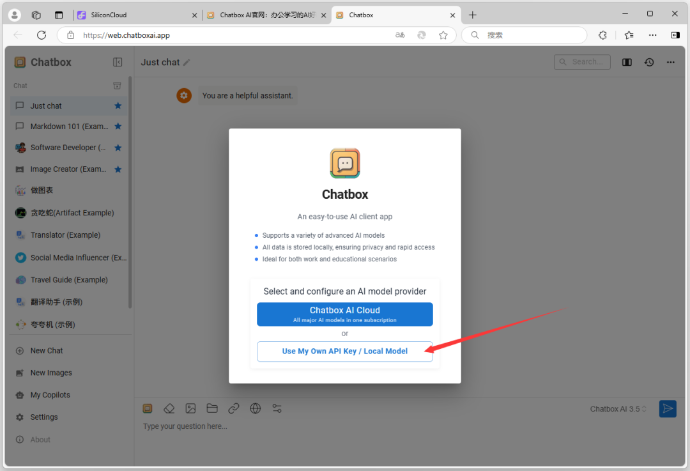Select the active Chatbox browser tab
The image size is (690, 471).
coord(395,15)
